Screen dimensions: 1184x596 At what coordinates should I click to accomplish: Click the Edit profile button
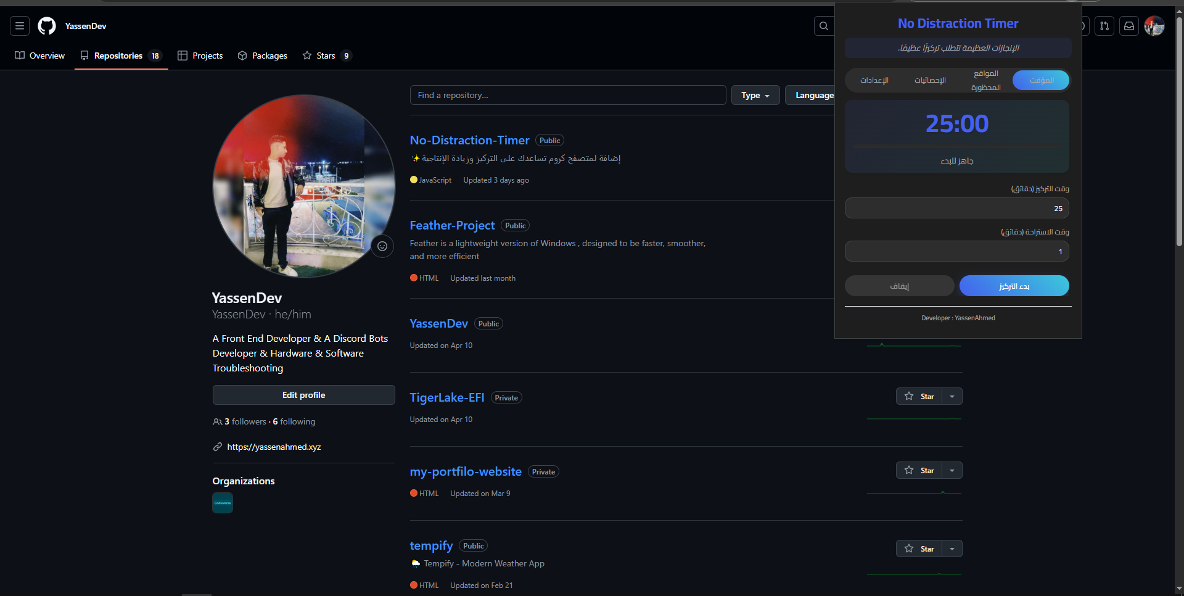pyautogui.click(x=303, y=395)
